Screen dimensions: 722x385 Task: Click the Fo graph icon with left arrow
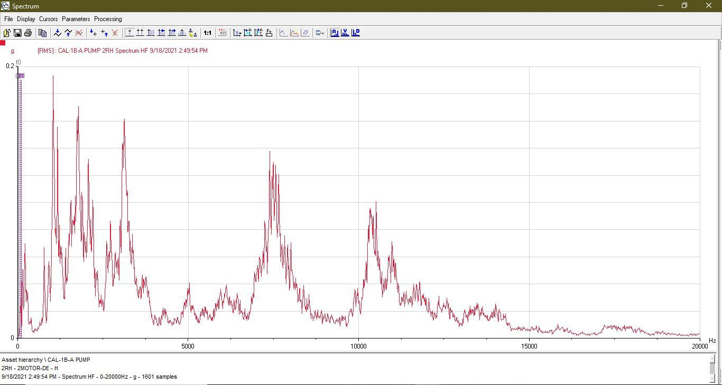coord(248,33)
